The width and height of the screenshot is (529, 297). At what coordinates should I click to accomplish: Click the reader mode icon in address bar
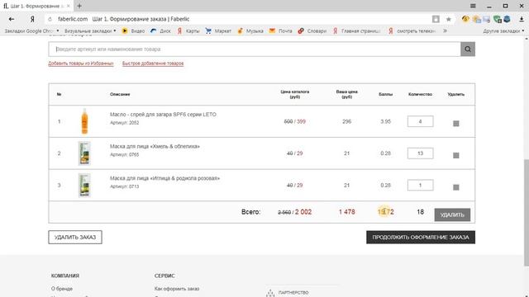[x=436, y=19]
